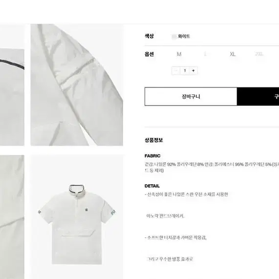The width and height of the screenshot is (279, 279).
Task: Select the 화이트 white color swatch
Action: (x=173, y=37)
